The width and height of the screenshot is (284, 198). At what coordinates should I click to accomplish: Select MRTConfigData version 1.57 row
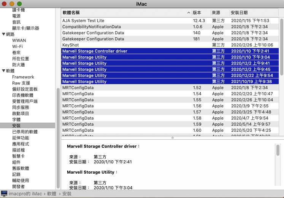170,112
